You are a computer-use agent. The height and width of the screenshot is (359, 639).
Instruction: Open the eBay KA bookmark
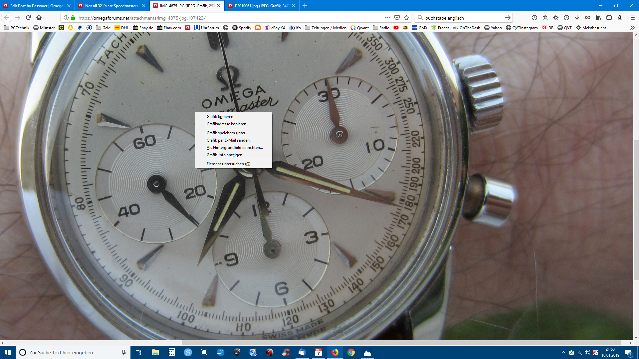pyautogui.click(x=275, y=28)
